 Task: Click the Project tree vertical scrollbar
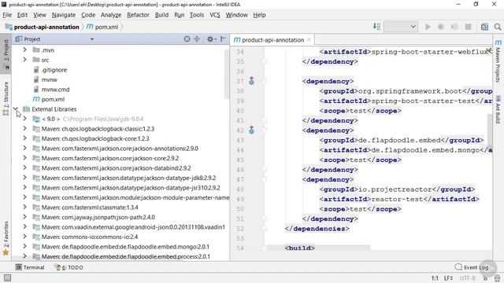(227, 74)
